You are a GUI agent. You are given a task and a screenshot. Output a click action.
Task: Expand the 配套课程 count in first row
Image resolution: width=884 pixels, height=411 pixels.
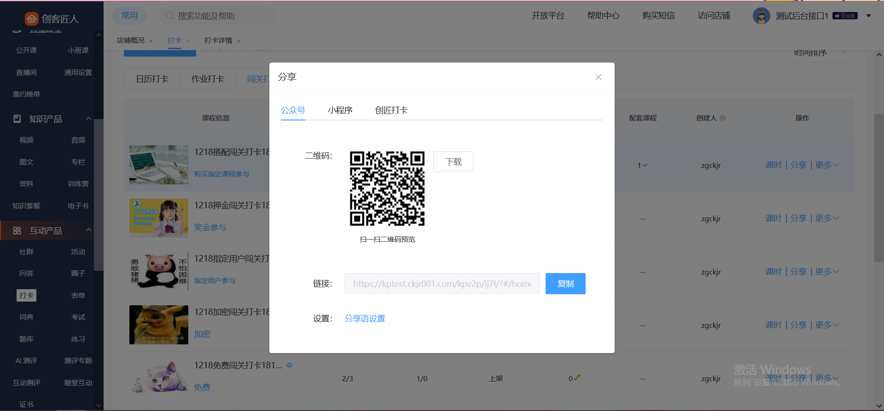(x=643, y=166)
